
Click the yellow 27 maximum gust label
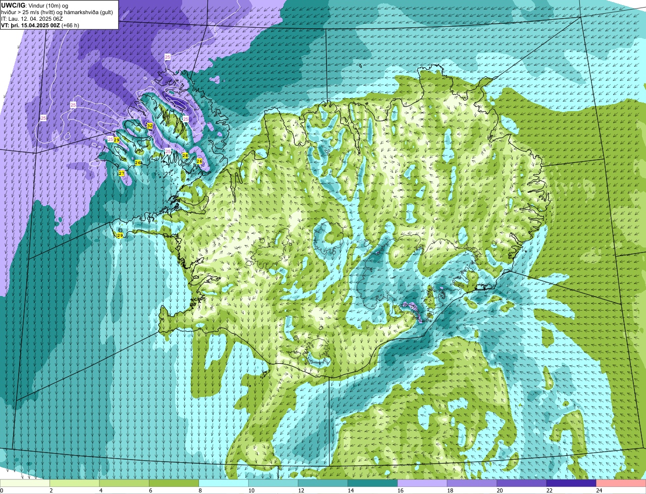[x=122, y=173]
